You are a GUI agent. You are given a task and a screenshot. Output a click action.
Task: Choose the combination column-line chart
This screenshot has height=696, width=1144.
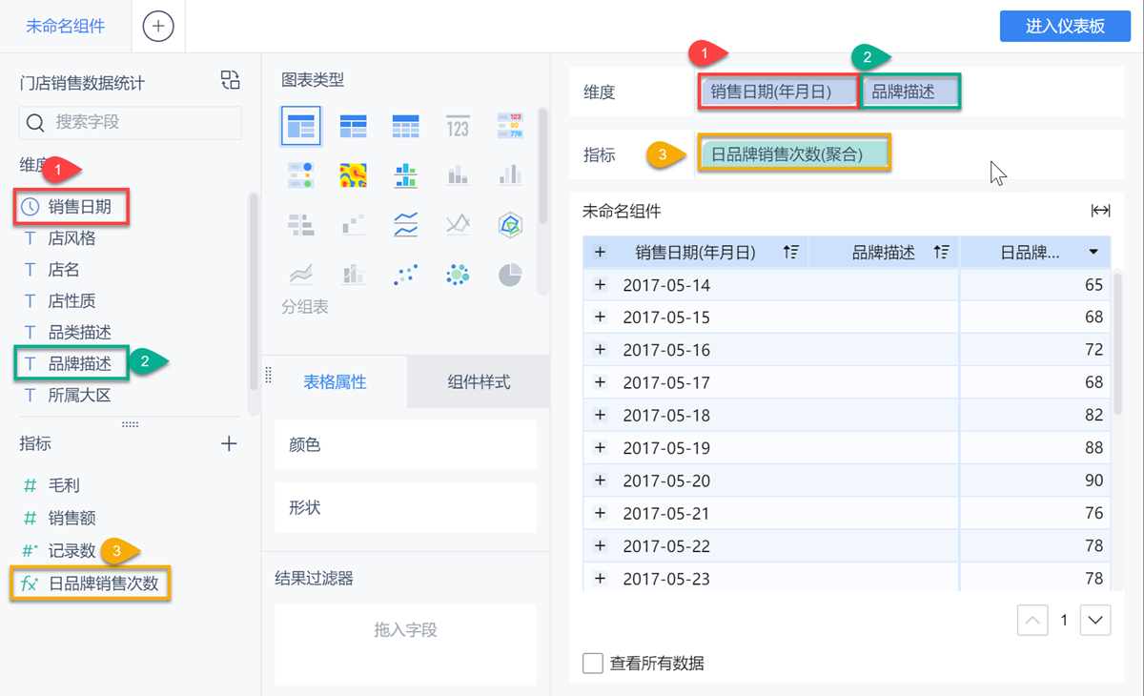(x=354, y=275)
